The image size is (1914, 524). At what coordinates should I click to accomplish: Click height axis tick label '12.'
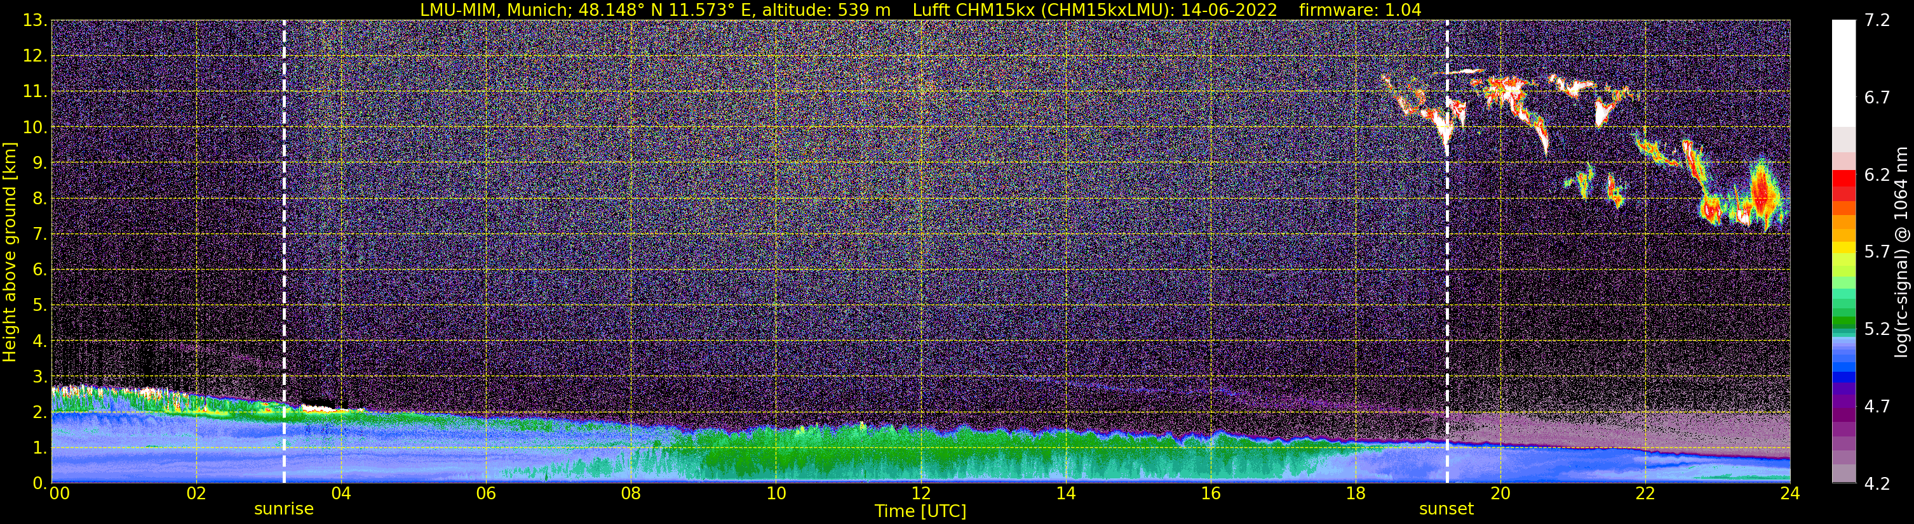tap(35, 56)
